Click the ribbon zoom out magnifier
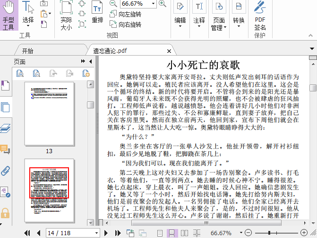The height and width of the screenshot is (238, 317). pos(113,3)
